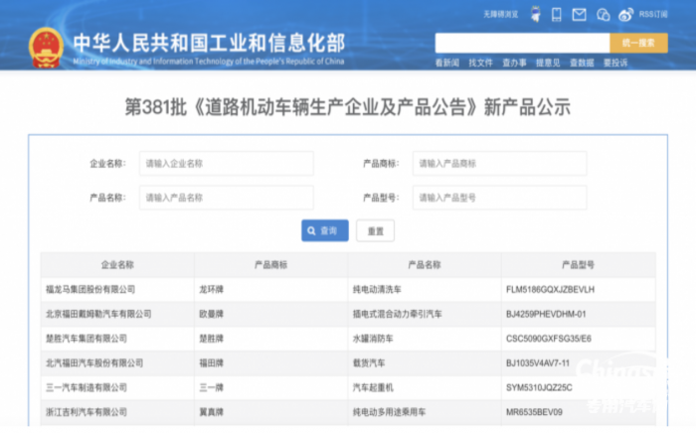Select model CSC5090GXFSG35/E6
Viewport: 696px width, 433px height.
pyautogui.click(x=549, y=339)
